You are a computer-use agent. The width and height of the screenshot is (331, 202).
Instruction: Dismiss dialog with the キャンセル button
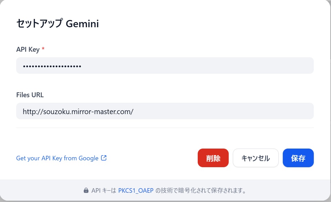click(256, 158)
